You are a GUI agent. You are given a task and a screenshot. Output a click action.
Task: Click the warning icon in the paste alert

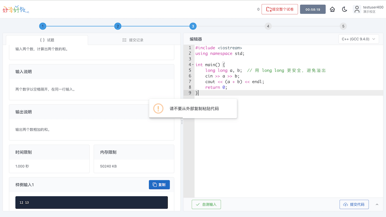(158, 108)
